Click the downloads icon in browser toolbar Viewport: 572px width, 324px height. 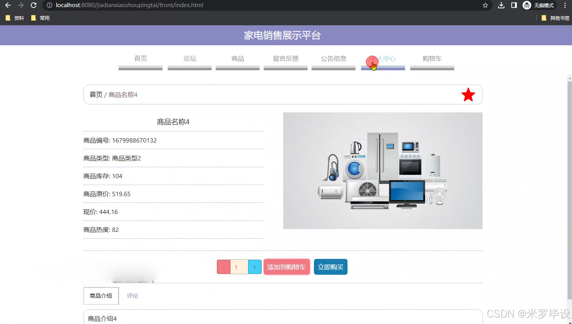tap(501, 6)
